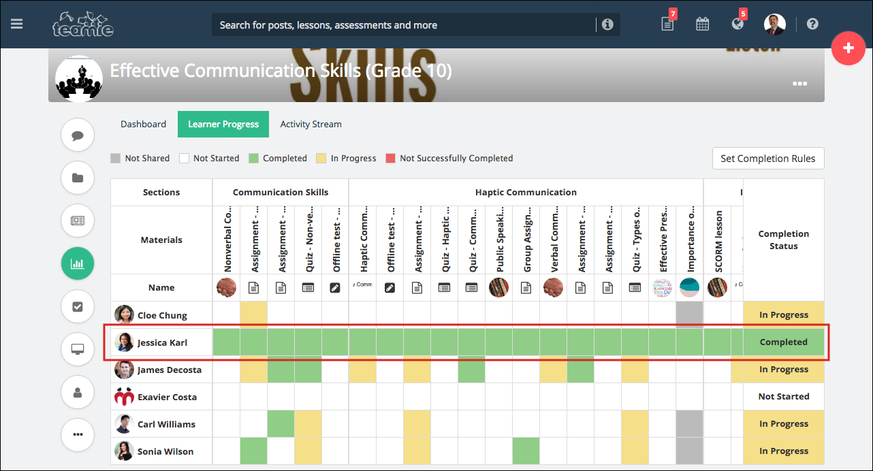This screenshot has height=471, width=873.
Task: Click the Quiz - Non-ve... type icon
Action: coord(308,288)
